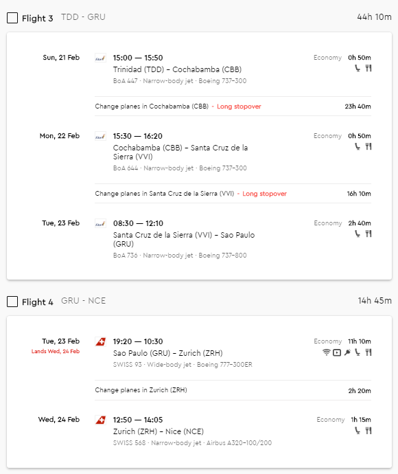This screenshot has height=474, width=398.
Task: Click BoA airline logo for Cochabamba departure
Action: click(x=101, y=136)
